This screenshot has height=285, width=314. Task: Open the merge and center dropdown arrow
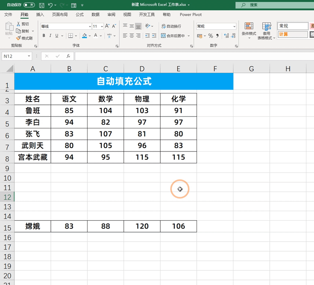(189, 36)
